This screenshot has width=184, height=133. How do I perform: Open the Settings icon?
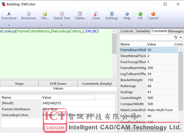click(x=112, y=16)
